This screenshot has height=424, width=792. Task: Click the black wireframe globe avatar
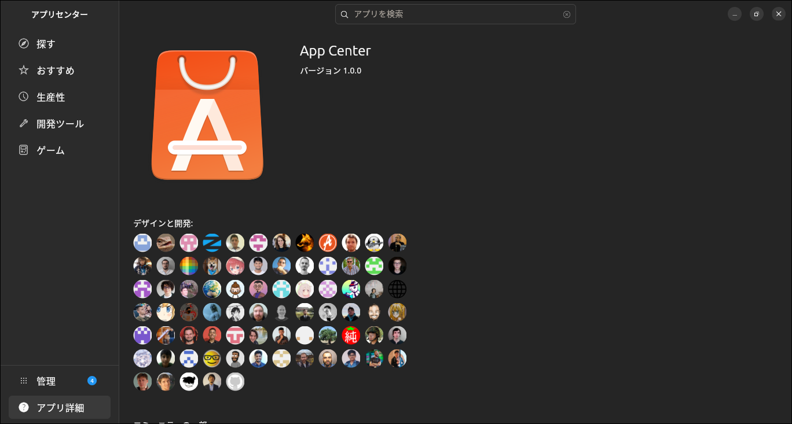pos(397,289)
